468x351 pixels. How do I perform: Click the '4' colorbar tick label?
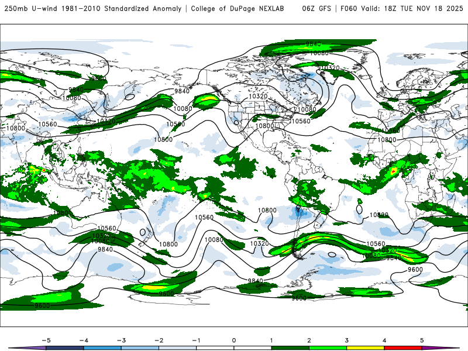384,340
